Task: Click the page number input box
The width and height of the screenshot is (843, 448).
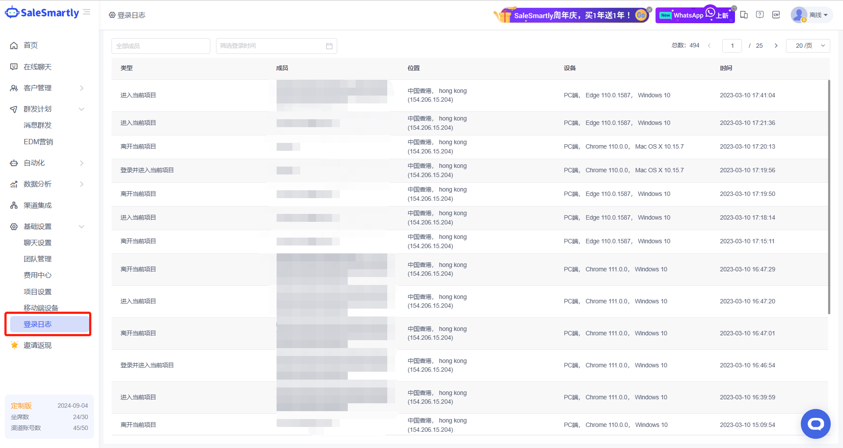Action: (x=732, y=46)
